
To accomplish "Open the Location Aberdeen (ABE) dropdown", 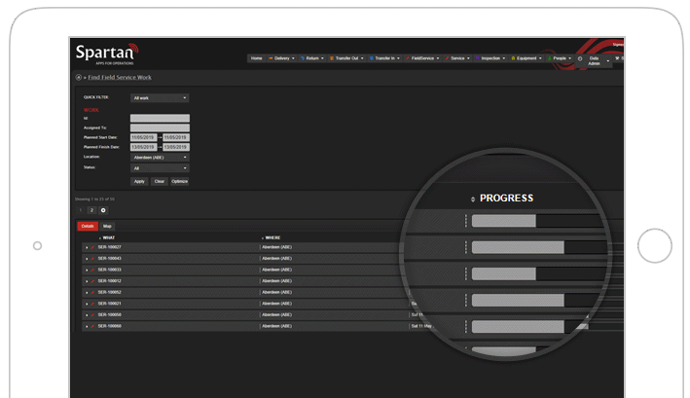I will 160,158.
